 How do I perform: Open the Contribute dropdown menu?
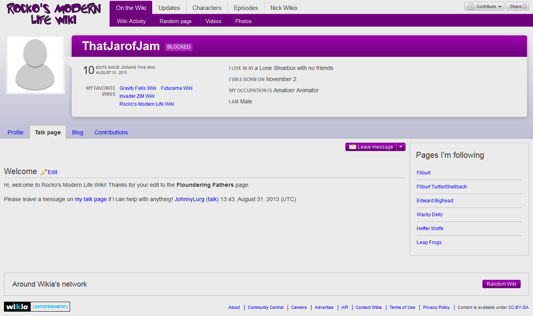(x=484, y=6)
